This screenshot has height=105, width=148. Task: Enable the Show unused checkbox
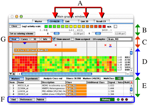(x=54, y=39)
